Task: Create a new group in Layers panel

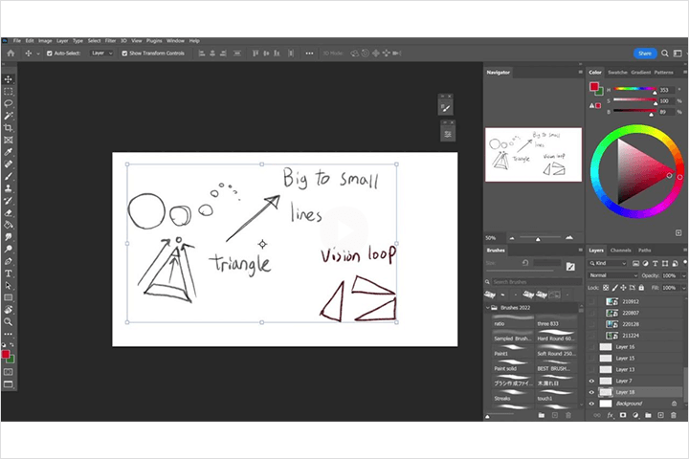Action: [648, 415]
